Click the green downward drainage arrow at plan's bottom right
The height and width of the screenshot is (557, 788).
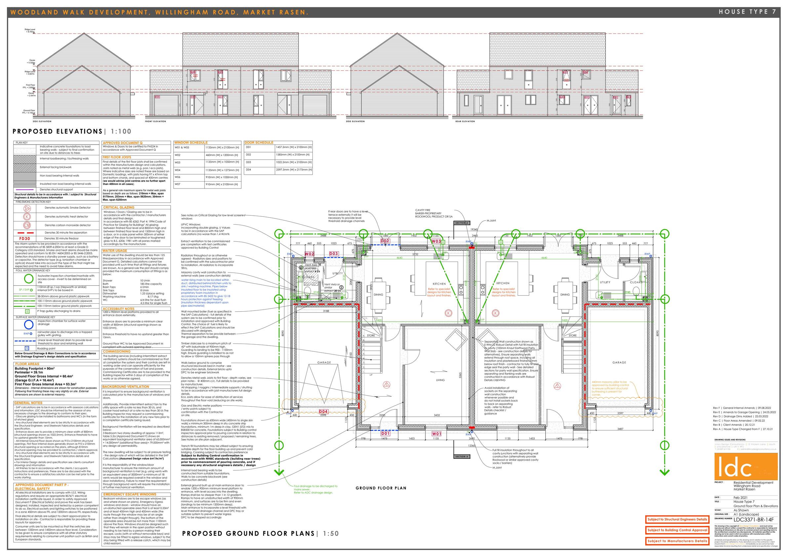click(665, 472)
